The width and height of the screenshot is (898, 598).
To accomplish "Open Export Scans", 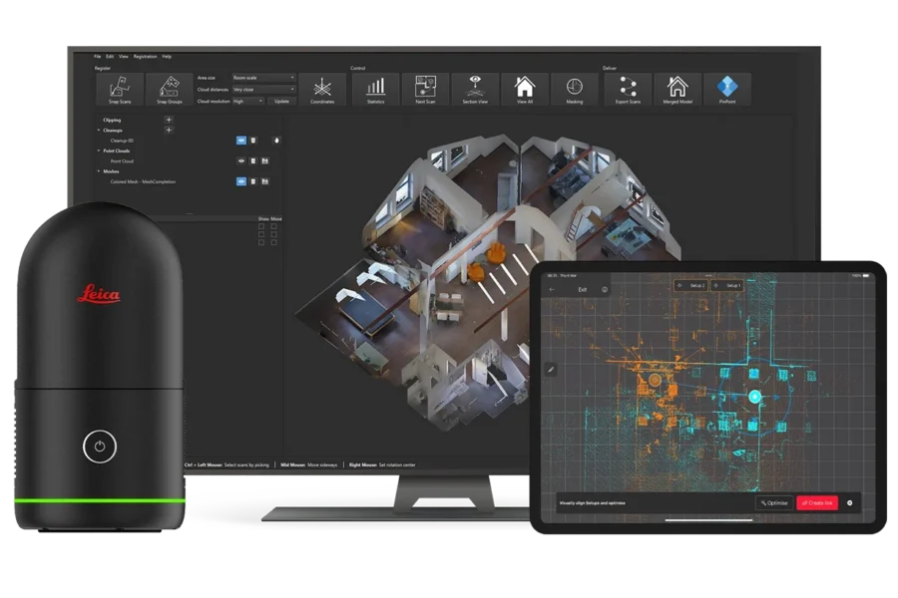I will click(628, 89).
